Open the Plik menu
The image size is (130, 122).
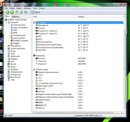(x=6, y=8)
